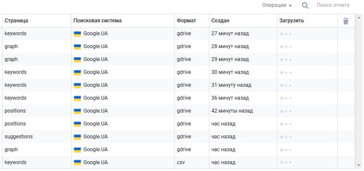Click Google.UA in 31 минуту назад row

pos(96,85)
